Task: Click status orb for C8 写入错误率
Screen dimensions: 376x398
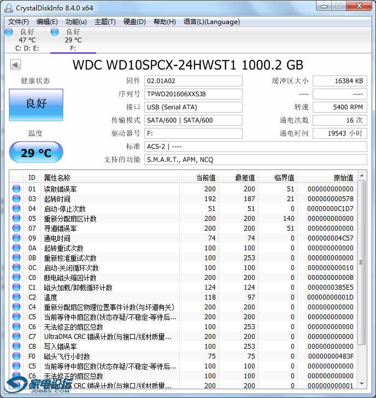Action: tap(16, 346)
